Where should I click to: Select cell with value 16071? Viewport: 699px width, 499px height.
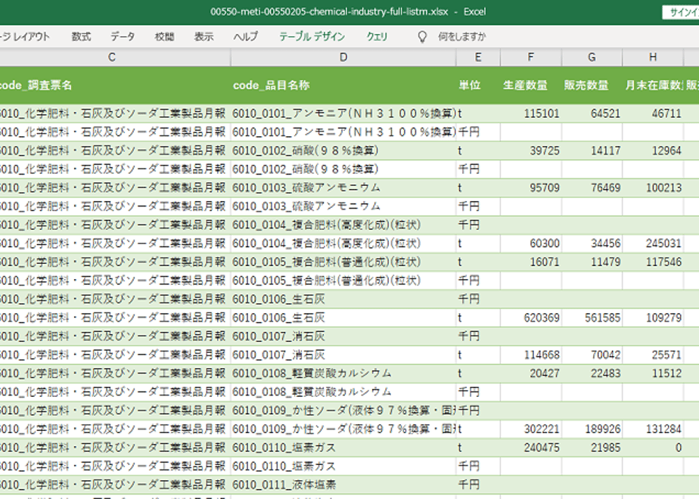531,262
